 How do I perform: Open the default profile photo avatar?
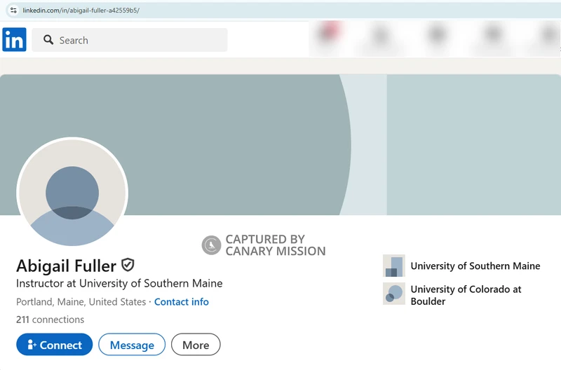point(72,192)
